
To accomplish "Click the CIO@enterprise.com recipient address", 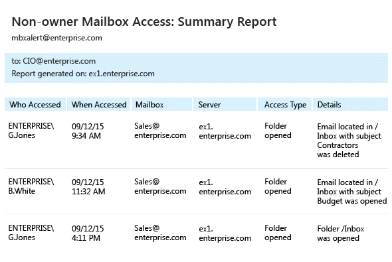I will pyautogui.click(x=59, y=61).
